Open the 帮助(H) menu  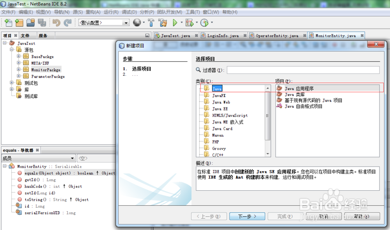(x=230, y=12)
